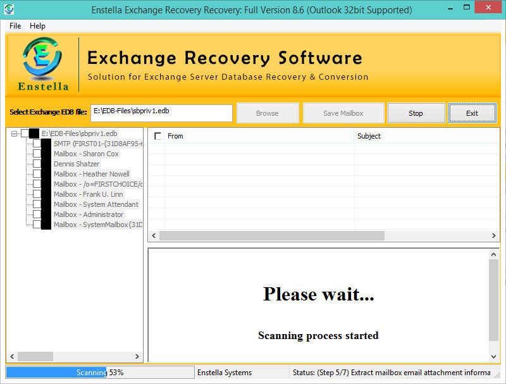The width and height of the screenshot is (506, 384).
Task: Select Mailbox - Heather Nowell in the tree
Action: pos(92,174)
